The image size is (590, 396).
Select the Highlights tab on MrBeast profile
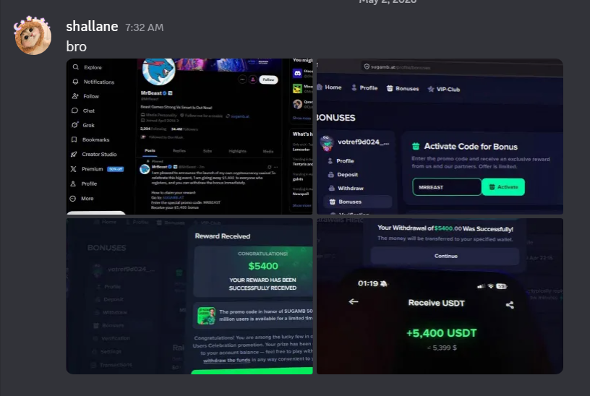coord(237,151)
